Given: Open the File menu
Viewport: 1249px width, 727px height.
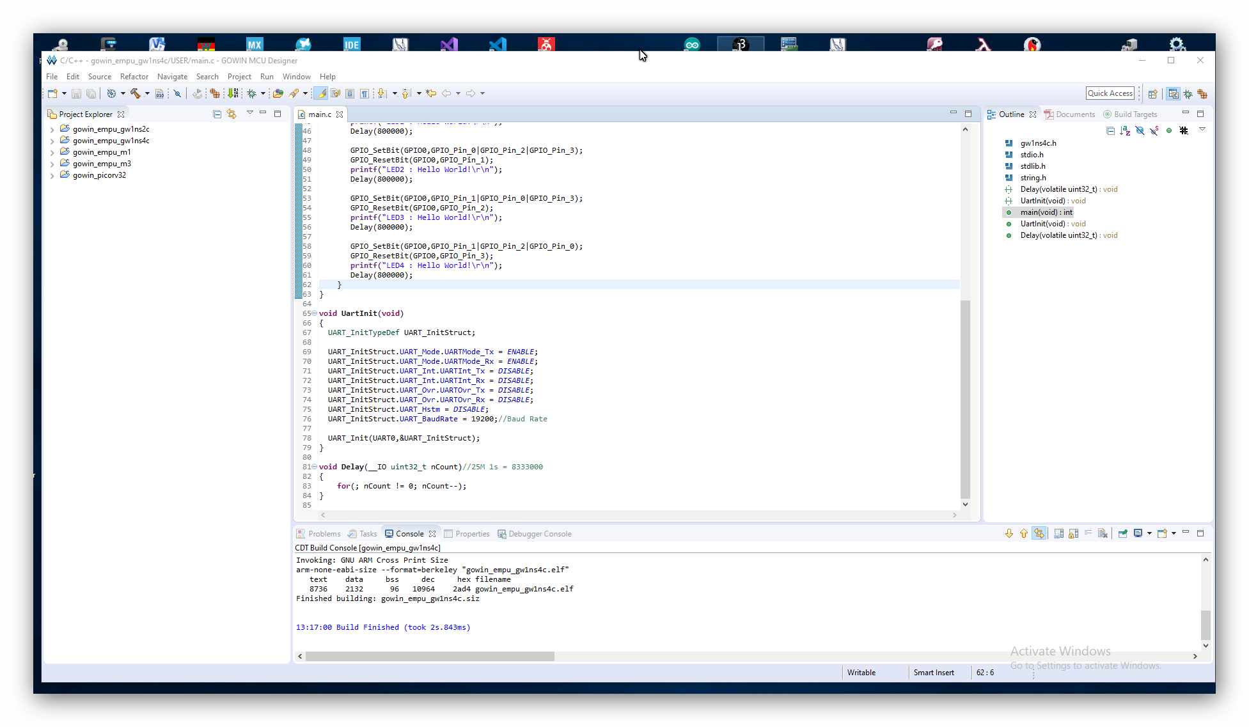Looking at the screenshot, I should click(52, 76).
